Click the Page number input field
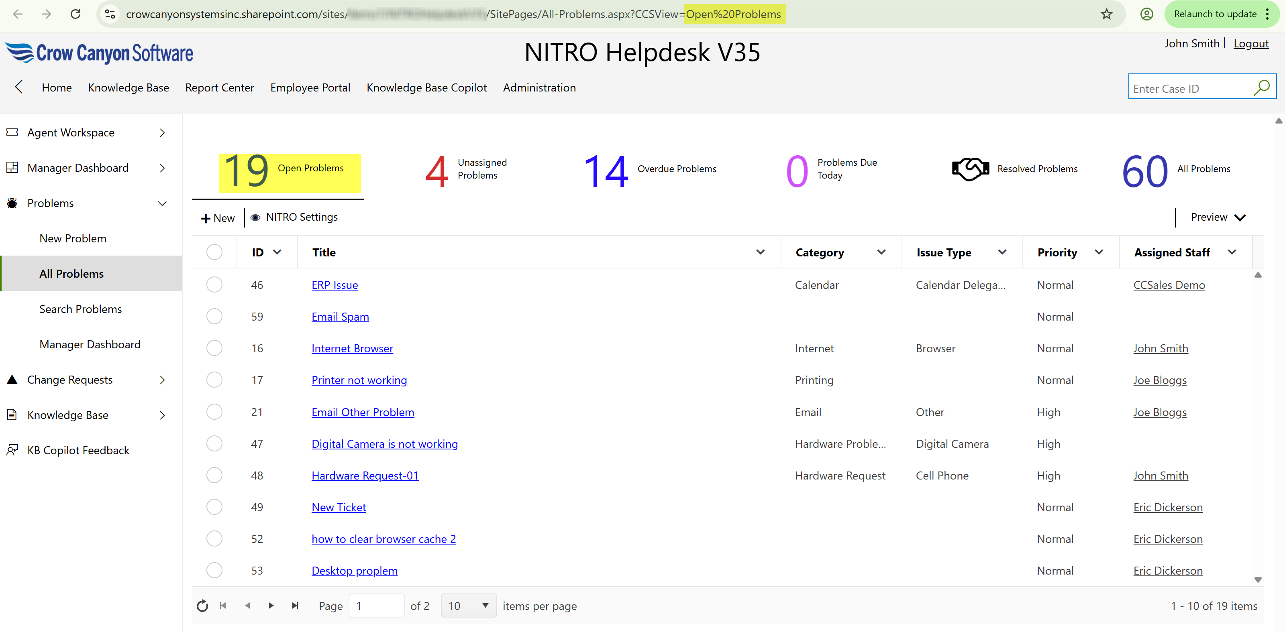Image resolution: width=1285 pixels, height=632 pixels. 376,606
